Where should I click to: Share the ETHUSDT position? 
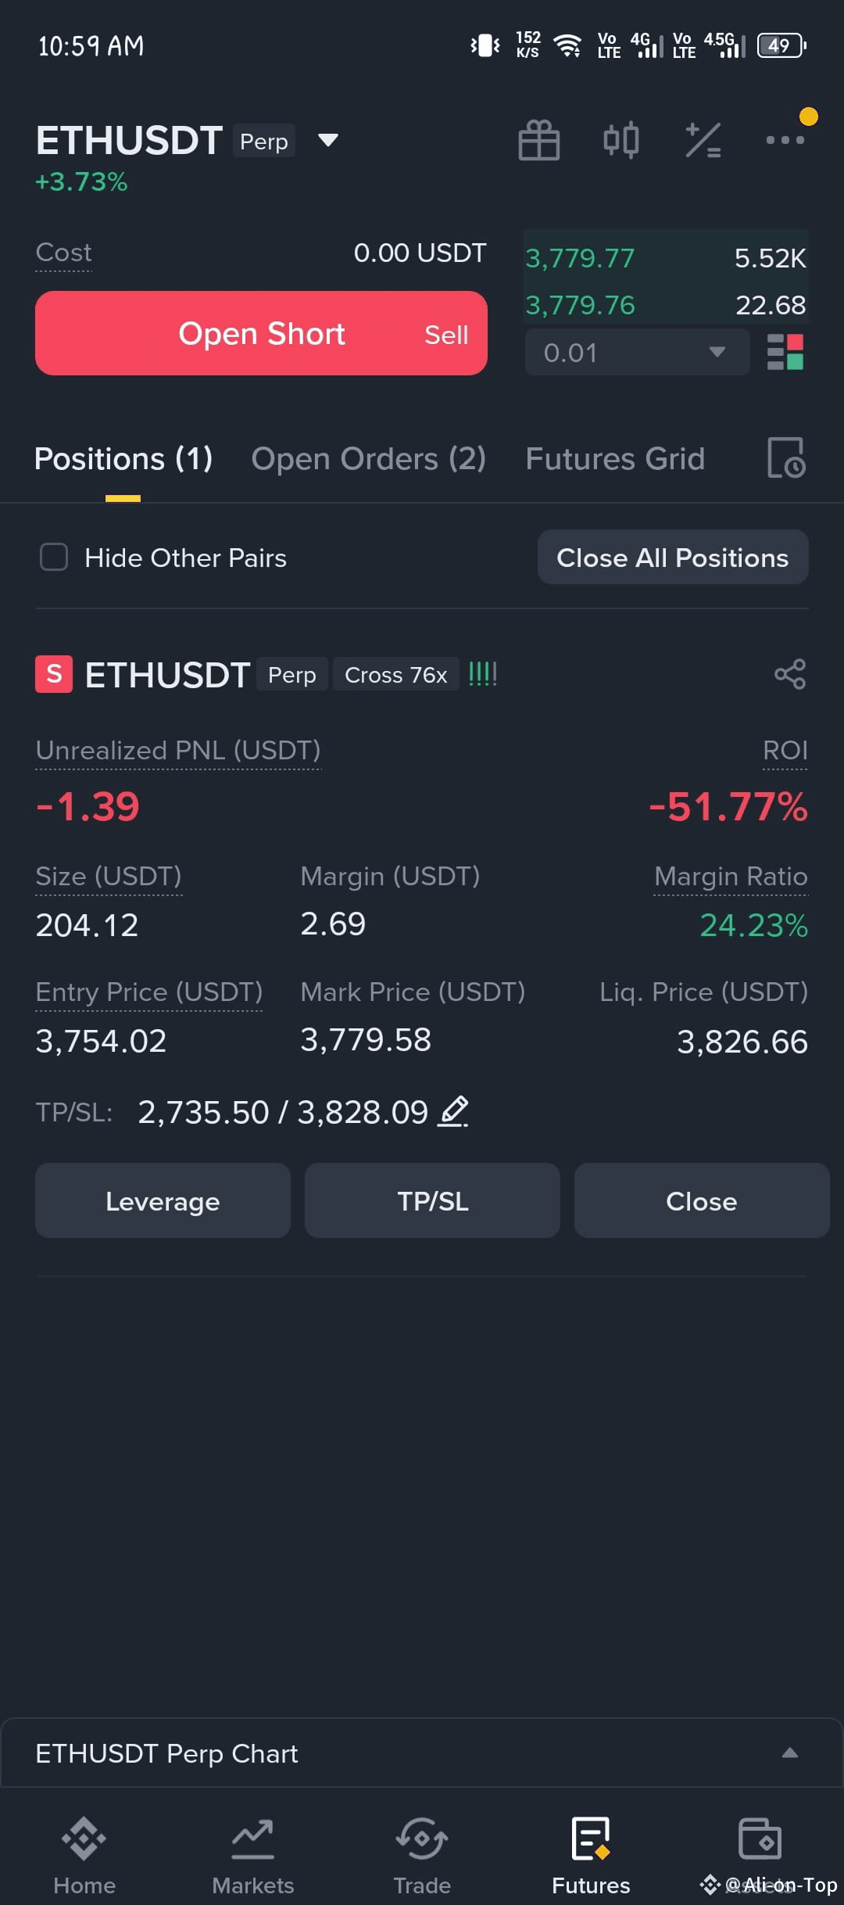(790, 674)
